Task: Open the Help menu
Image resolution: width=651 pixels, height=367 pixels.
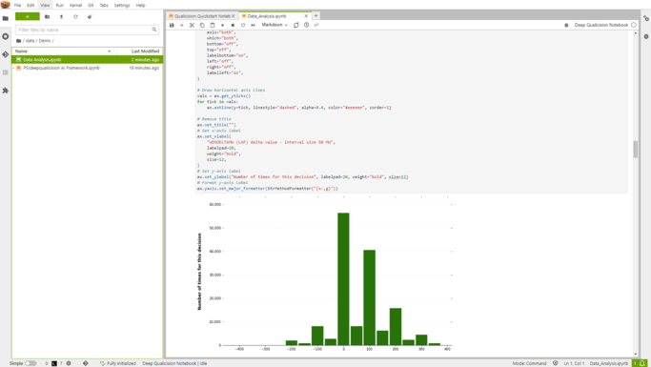Action: 141,6
